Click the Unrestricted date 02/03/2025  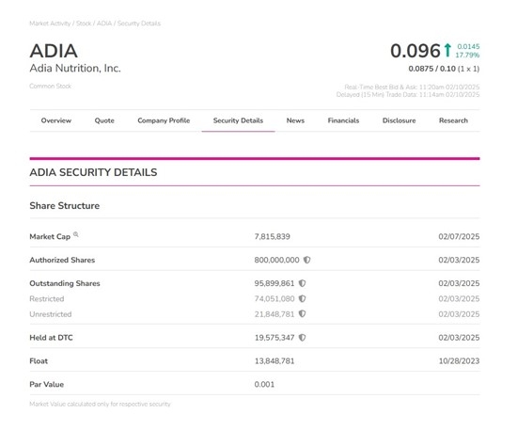tap(459, 314)
